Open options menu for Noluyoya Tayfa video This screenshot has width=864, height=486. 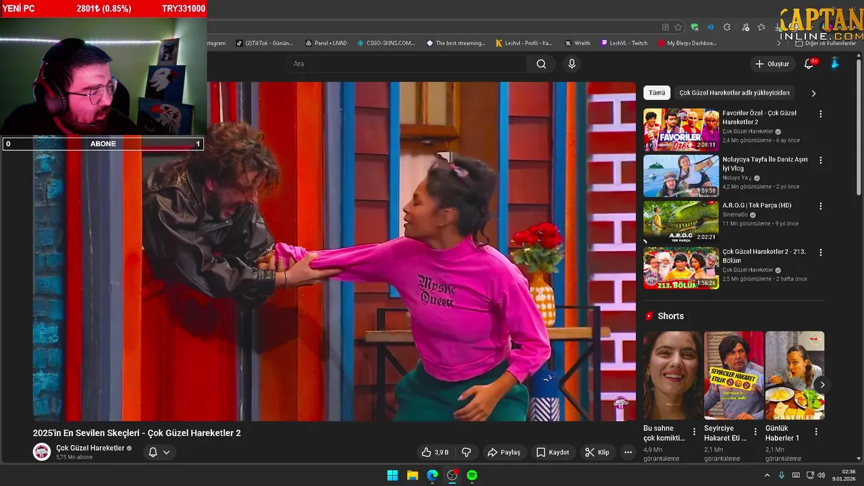[821, 161]
